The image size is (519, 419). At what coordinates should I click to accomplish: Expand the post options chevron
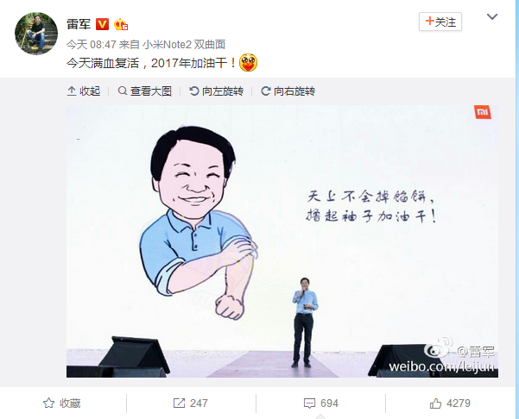click(x=492, y=16)
